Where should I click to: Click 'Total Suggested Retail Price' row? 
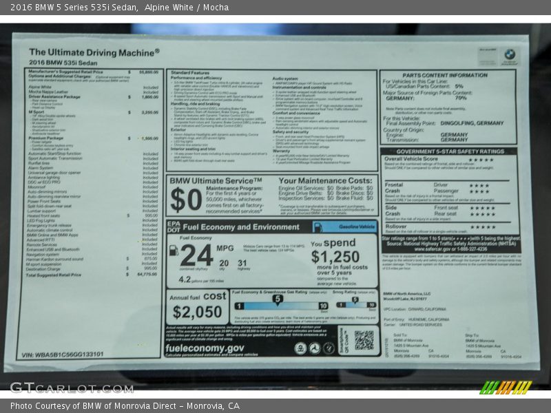92,275
